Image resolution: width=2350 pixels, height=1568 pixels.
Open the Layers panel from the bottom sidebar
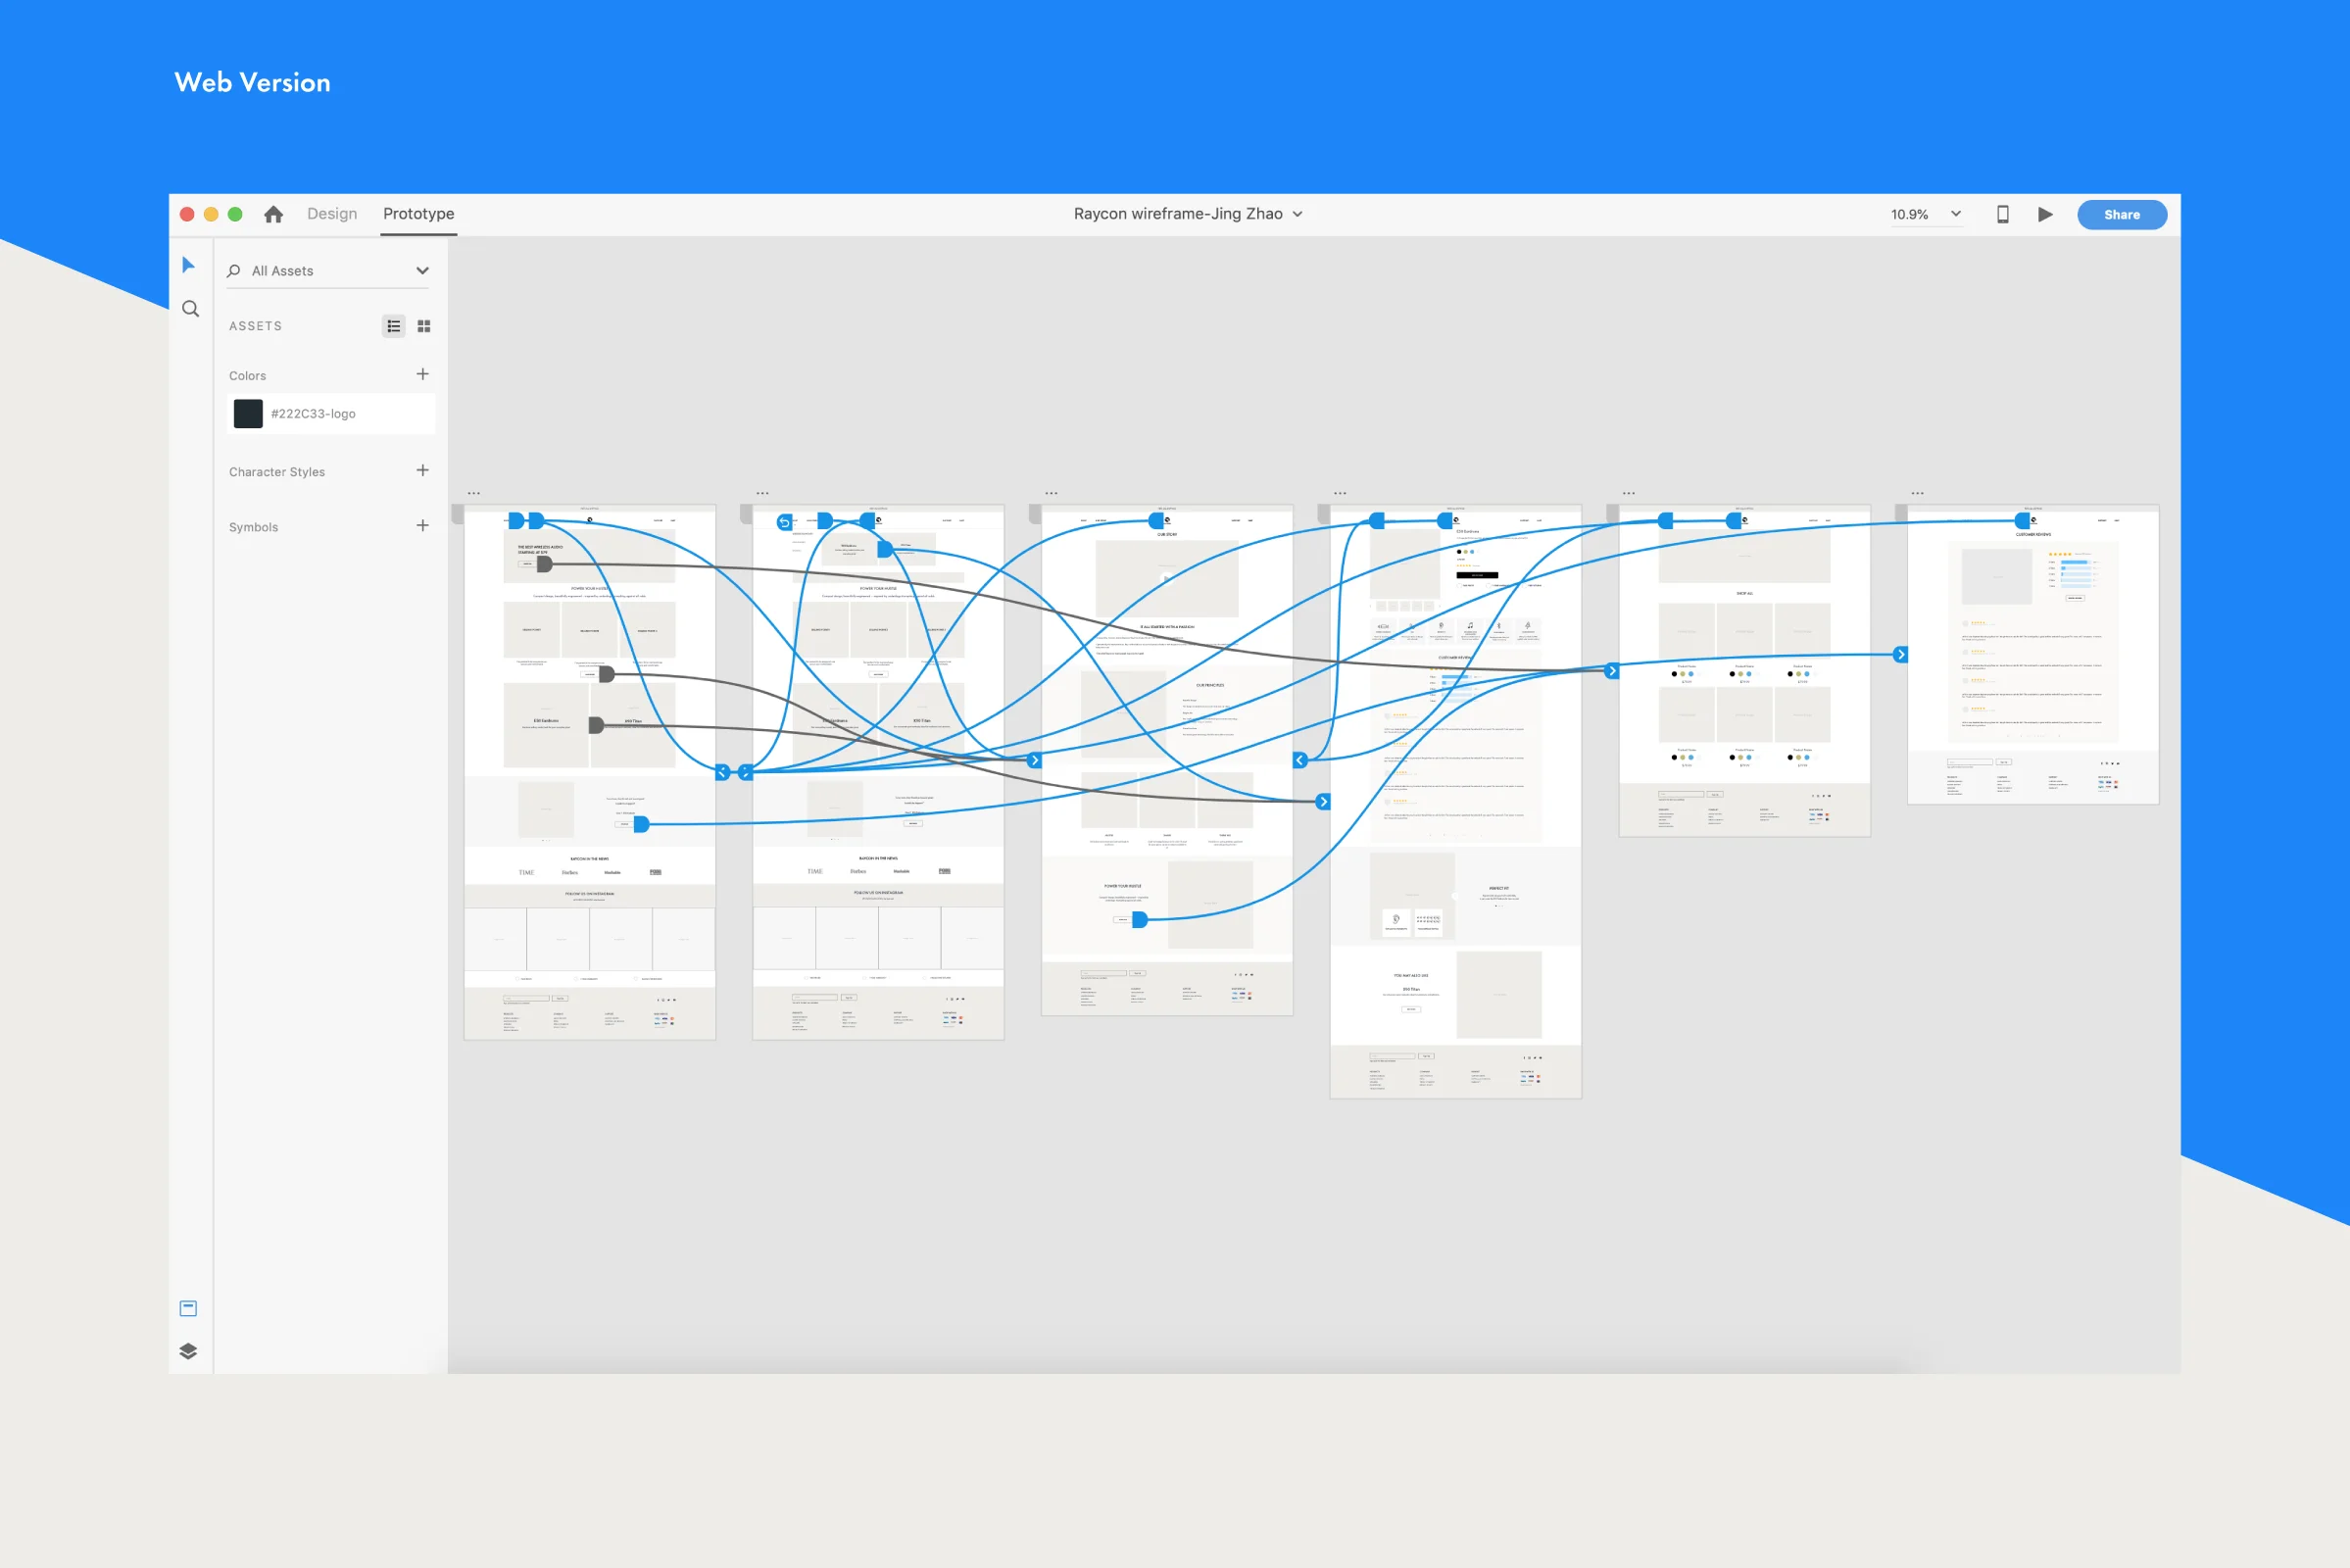click(x=189, y=1351)
